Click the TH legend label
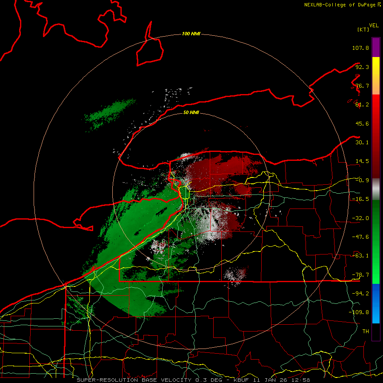The width and height of the screenshot is (383, 383). pyautogui.click(x=366, y=332)
